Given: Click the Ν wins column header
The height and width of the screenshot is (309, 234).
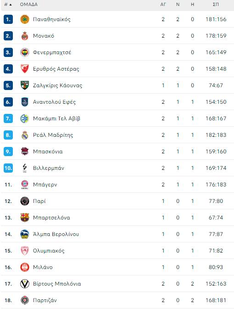Looking at the screenshot, I should [x=178, y=5].
